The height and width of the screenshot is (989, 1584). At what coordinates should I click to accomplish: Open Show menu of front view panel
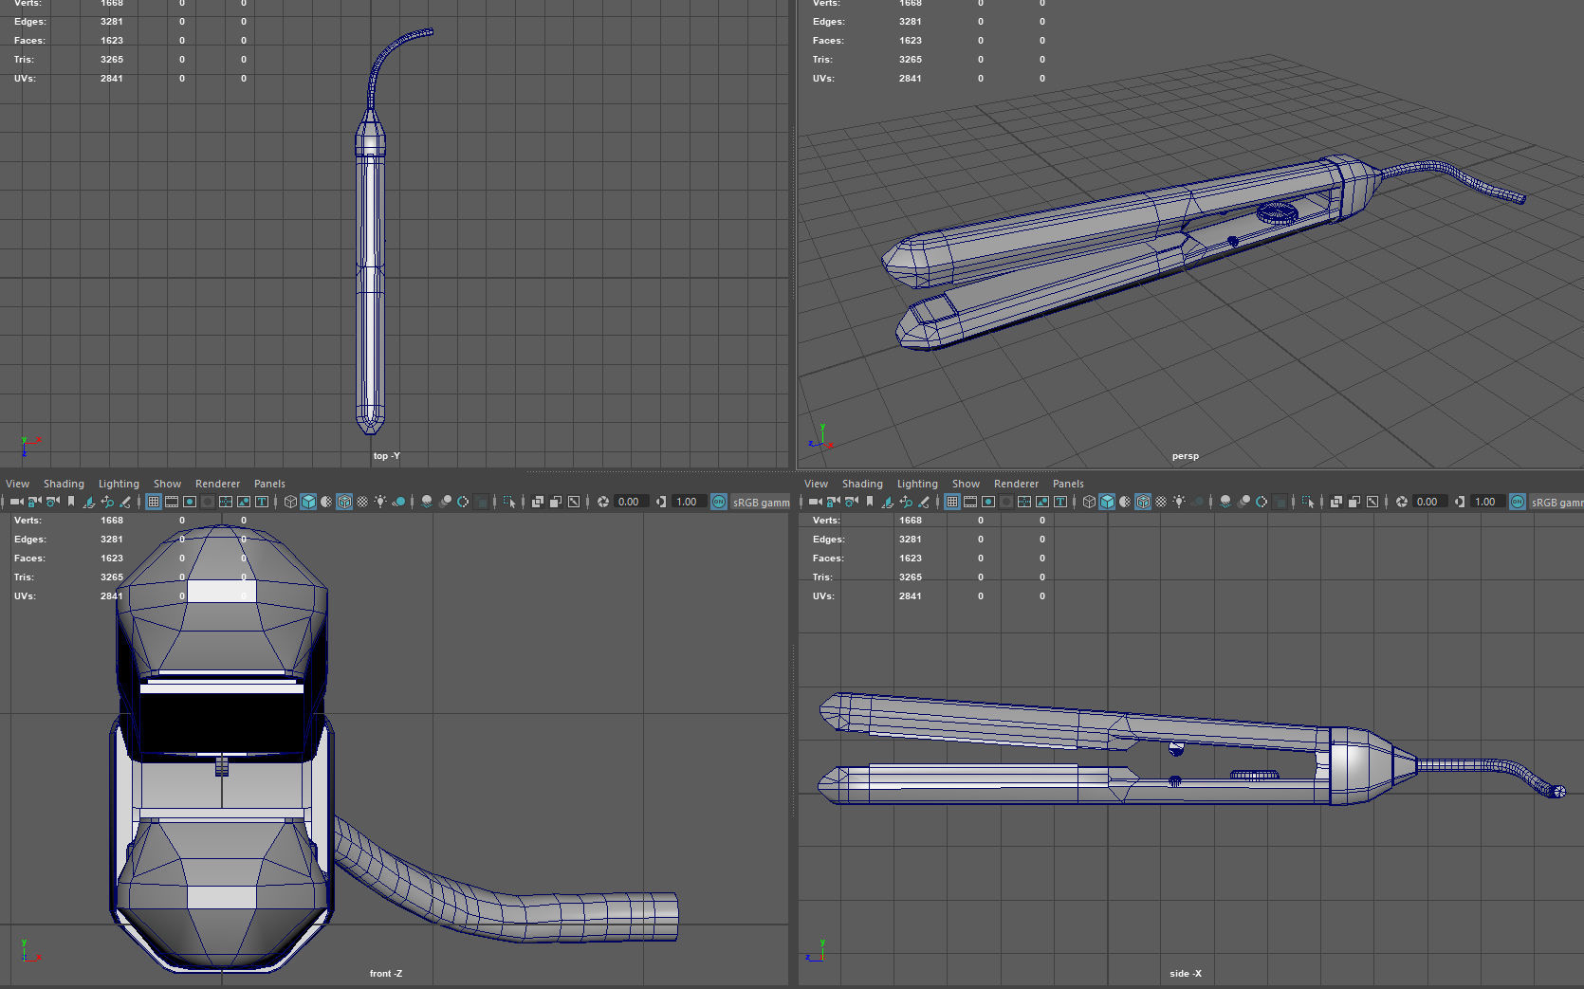click(167, 484)
